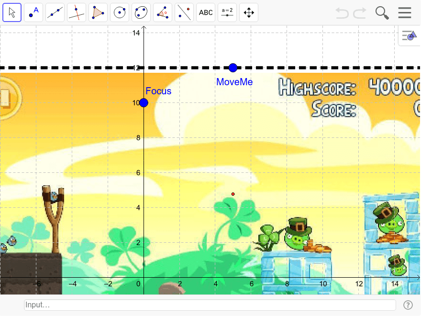The width and height of the screenshot is (421, 316).
Task: Select the ABC Text tool
Action: pos(206,12)
